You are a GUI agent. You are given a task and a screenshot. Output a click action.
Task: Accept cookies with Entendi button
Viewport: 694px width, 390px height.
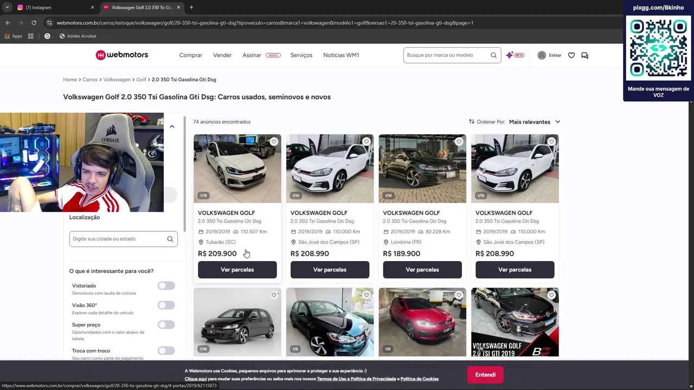pyautogui.click(x=485, y=375)
